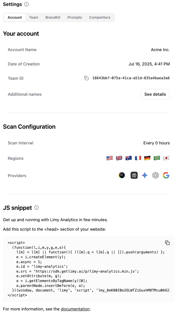This screenshot has width=191, height=318.
Task: Click the Japan flag region
Action: click(166, 158)
